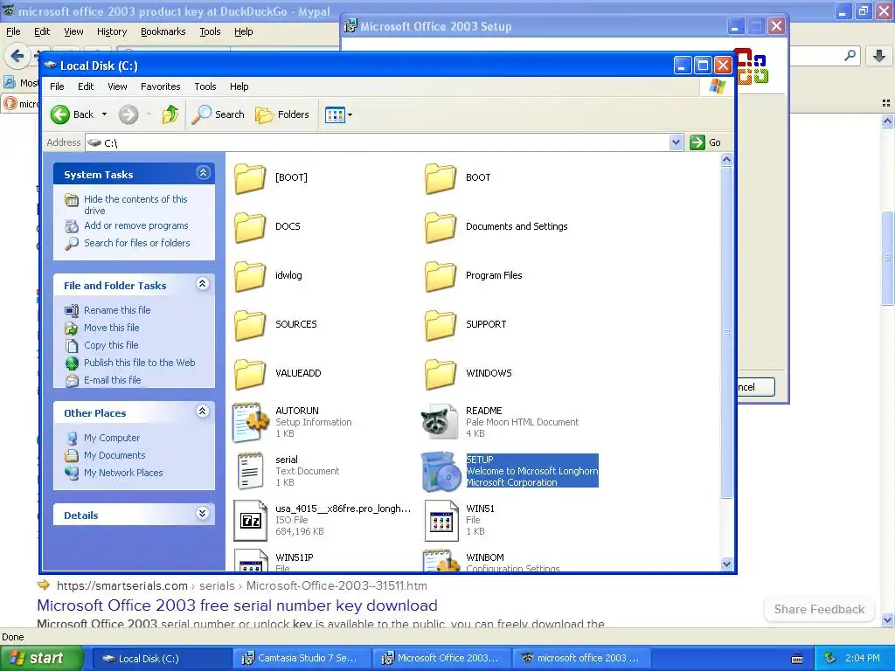Click the Share Feedback button
This screenshot has height=671, width=895.
point(819,609)
